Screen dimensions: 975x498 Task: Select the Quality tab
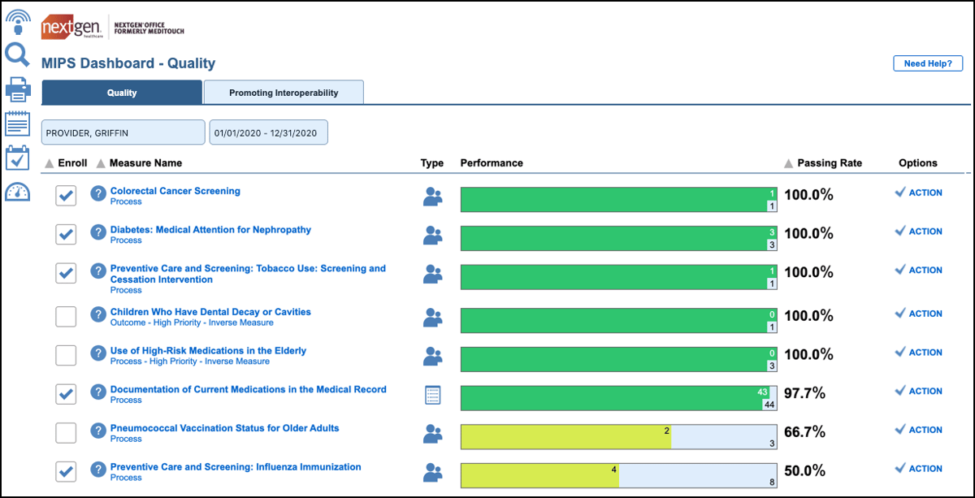[121, 92]
